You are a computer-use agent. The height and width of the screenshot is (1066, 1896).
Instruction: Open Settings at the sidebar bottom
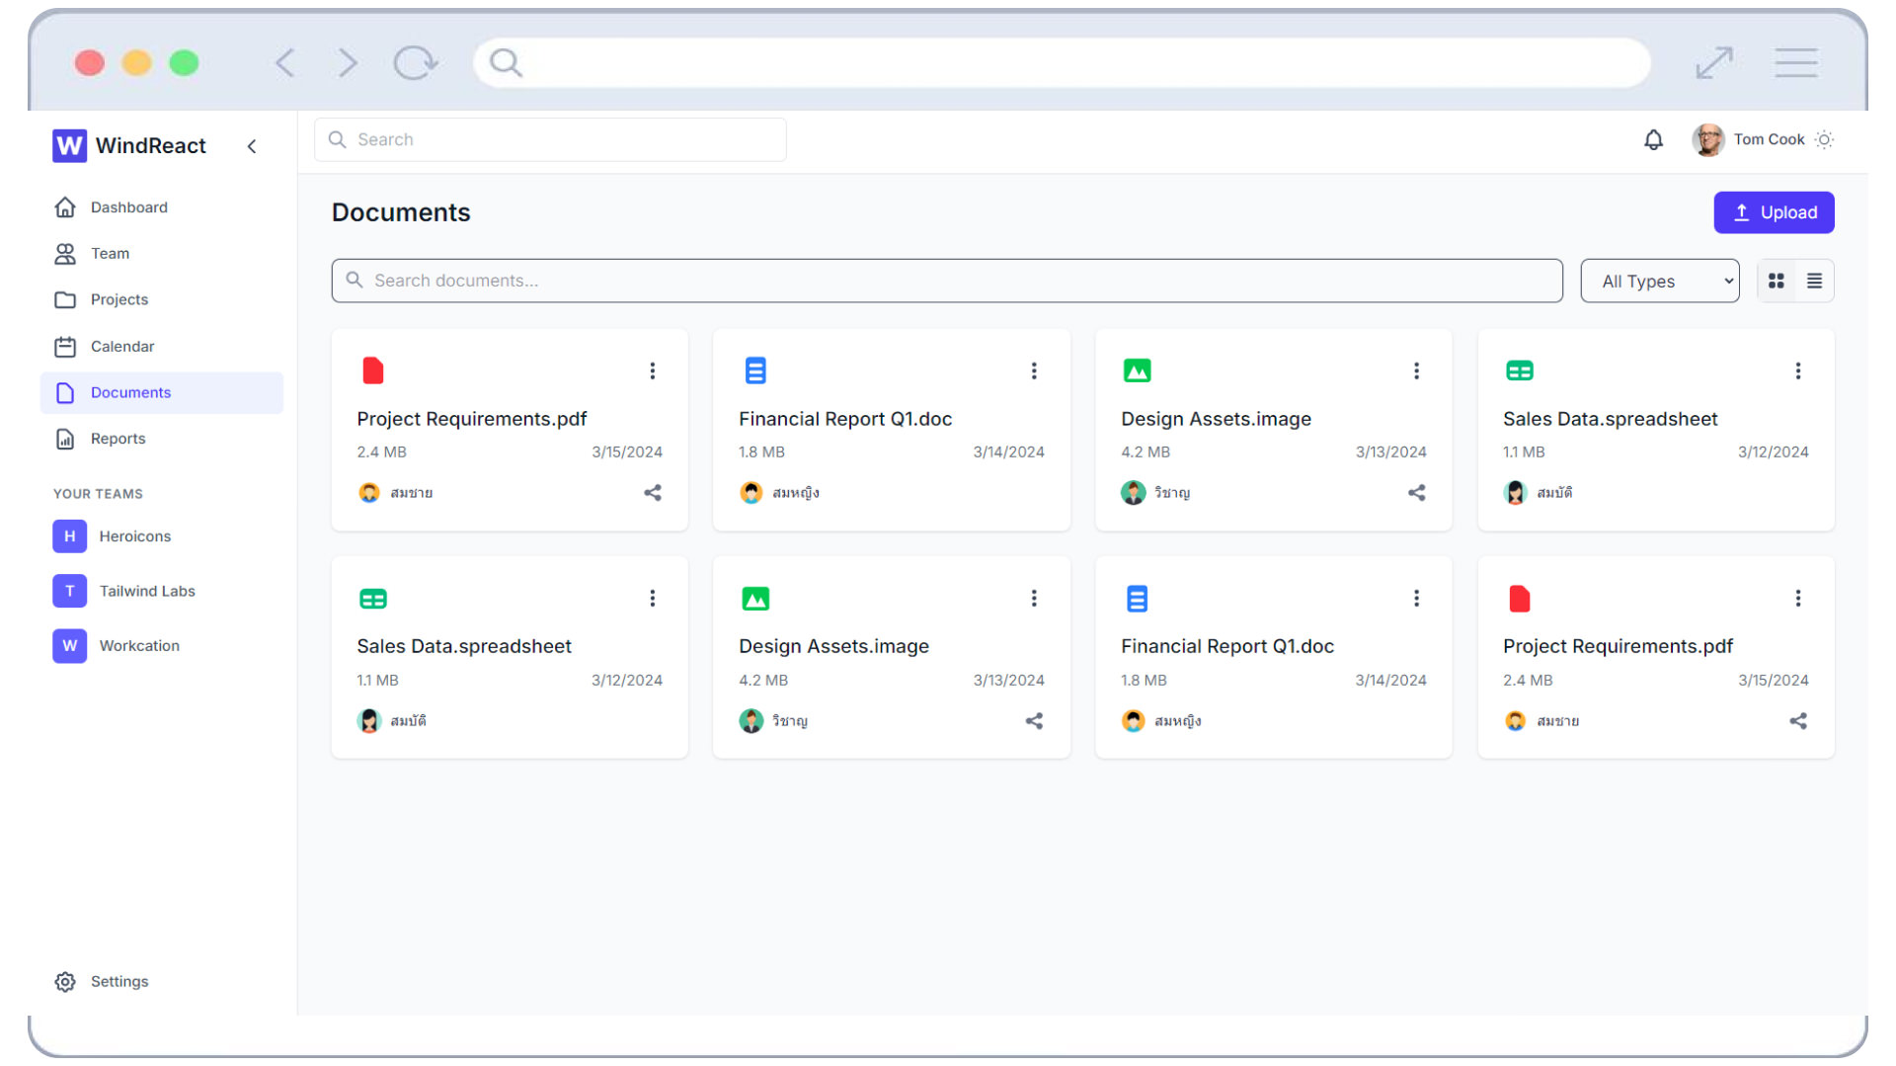point(162,981)
